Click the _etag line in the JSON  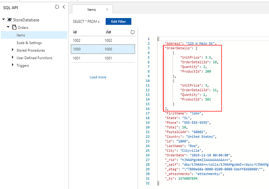214,169
